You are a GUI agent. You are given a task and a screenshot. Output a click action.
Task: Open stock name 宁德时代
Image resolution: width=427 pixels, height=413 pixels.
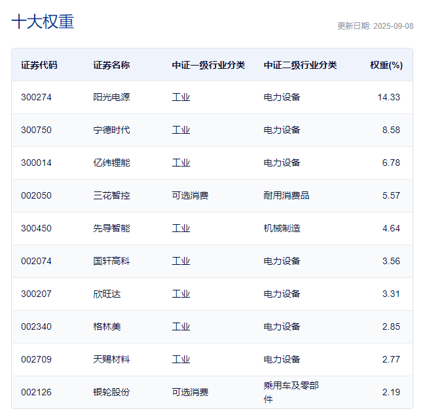pos(111,130)
